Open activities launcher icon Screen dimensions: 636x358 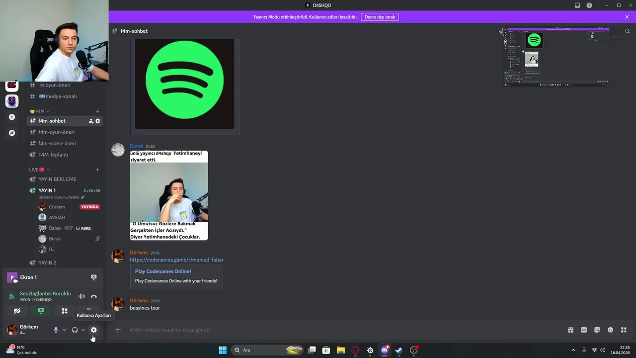click(65, 311)
